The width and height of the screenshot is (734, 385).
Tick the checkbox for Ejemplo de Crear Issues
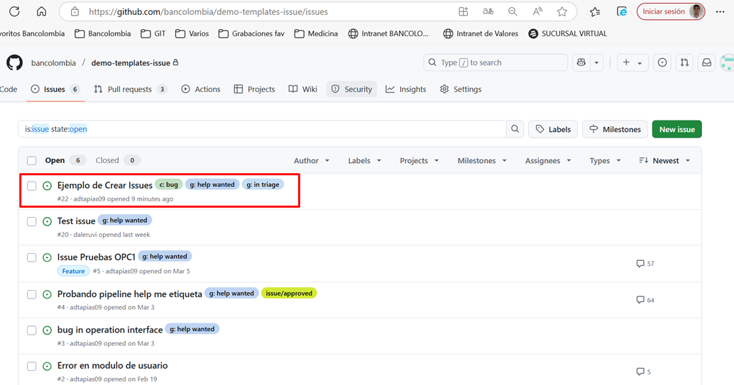[31, 186]
